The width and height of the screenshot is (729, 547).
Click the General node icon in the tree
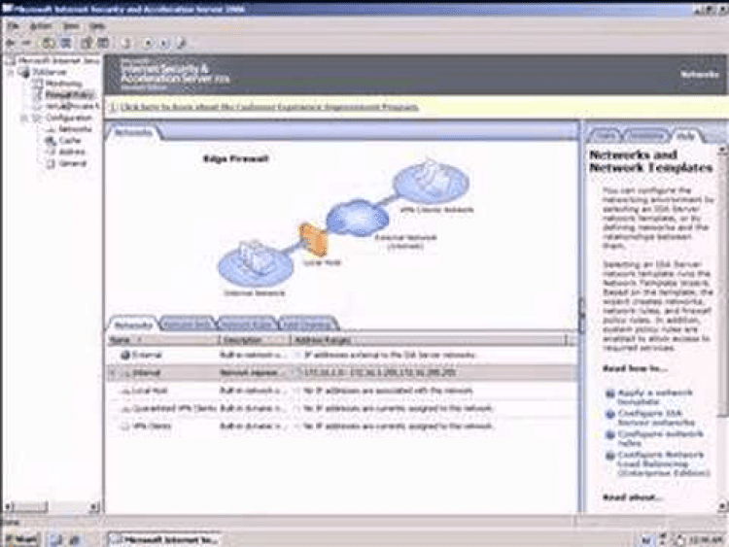51,163
